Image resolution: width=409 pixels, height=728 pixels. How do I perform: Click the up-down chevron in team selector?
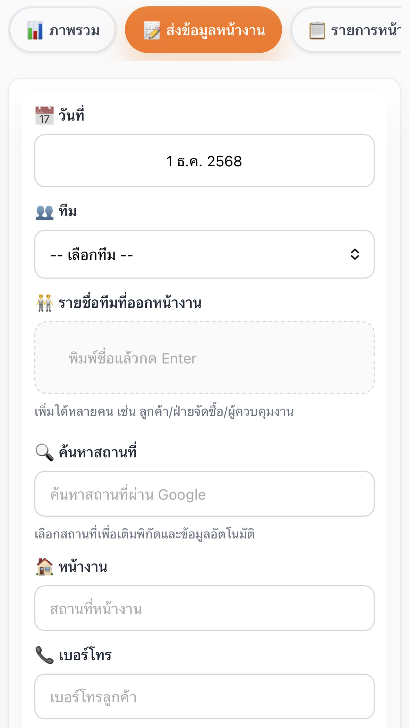pyautogui.click(x=355, y=254)
